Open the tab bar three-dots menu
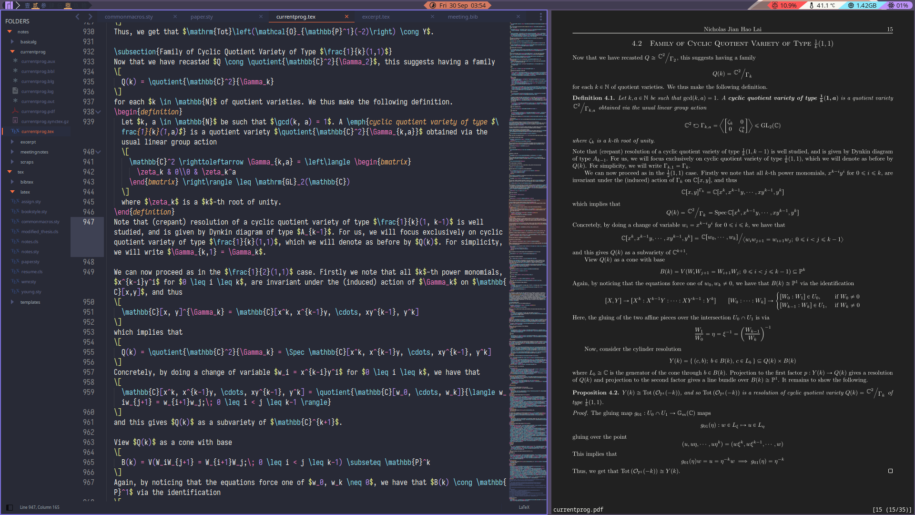This screenshot has height=515, width=915. point(540,17)
